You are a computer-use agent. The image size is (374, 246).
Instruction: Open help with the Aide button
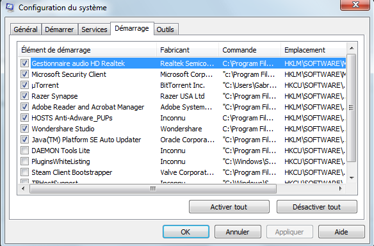(341, 232)
